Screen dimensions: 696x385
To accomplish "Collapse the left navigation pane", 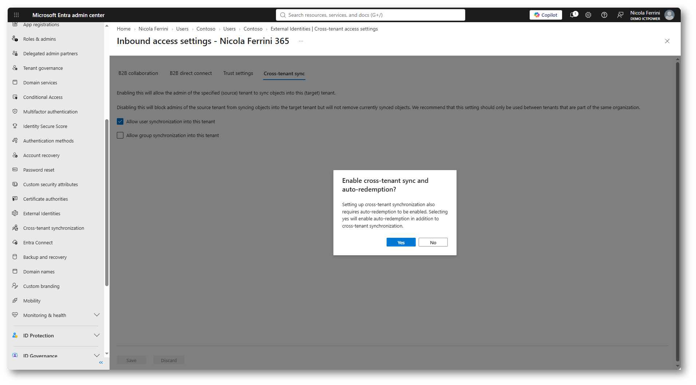I will [x=101, y=362].
